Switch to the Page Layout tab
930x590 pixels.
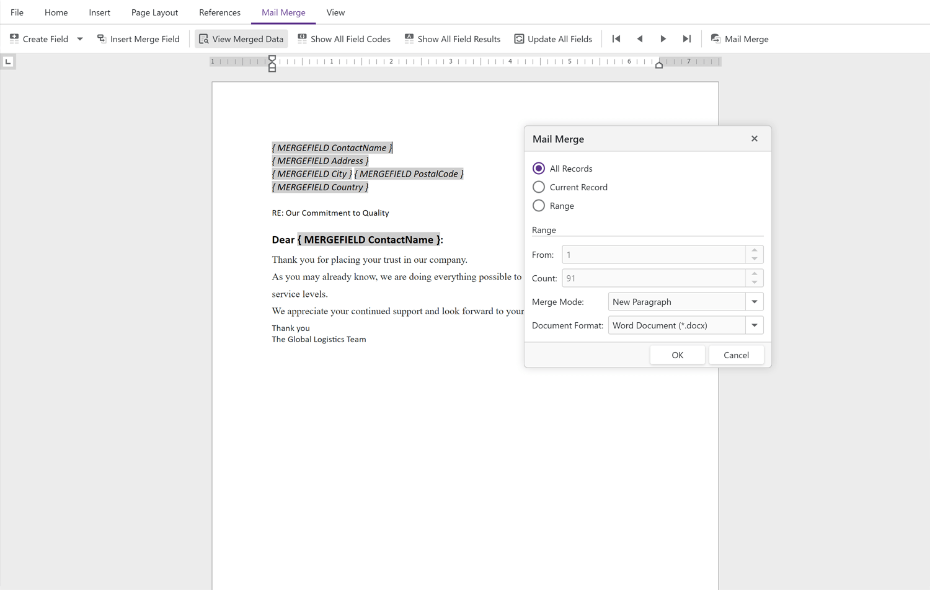point(154,12)
